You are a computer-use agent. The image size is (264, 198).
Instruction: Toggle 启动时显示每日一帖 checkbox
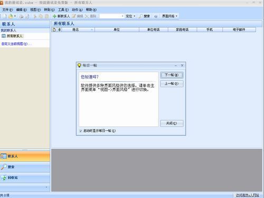[x=81, y=131]
